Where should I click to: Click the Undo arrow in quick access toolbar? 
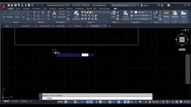(x=33, y=5)
